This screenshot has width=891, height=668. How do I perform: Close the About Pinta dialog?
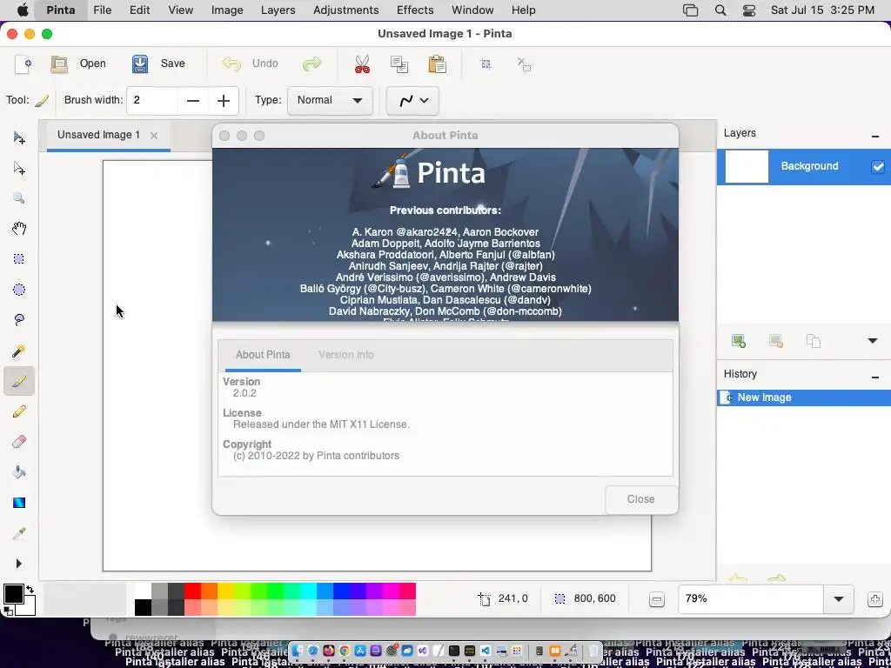641,499
